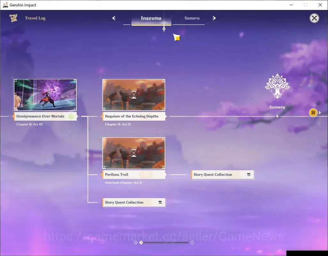
Task: Close the Travel Log with X button
Action: pyautogui.click(x=314, y=18)
